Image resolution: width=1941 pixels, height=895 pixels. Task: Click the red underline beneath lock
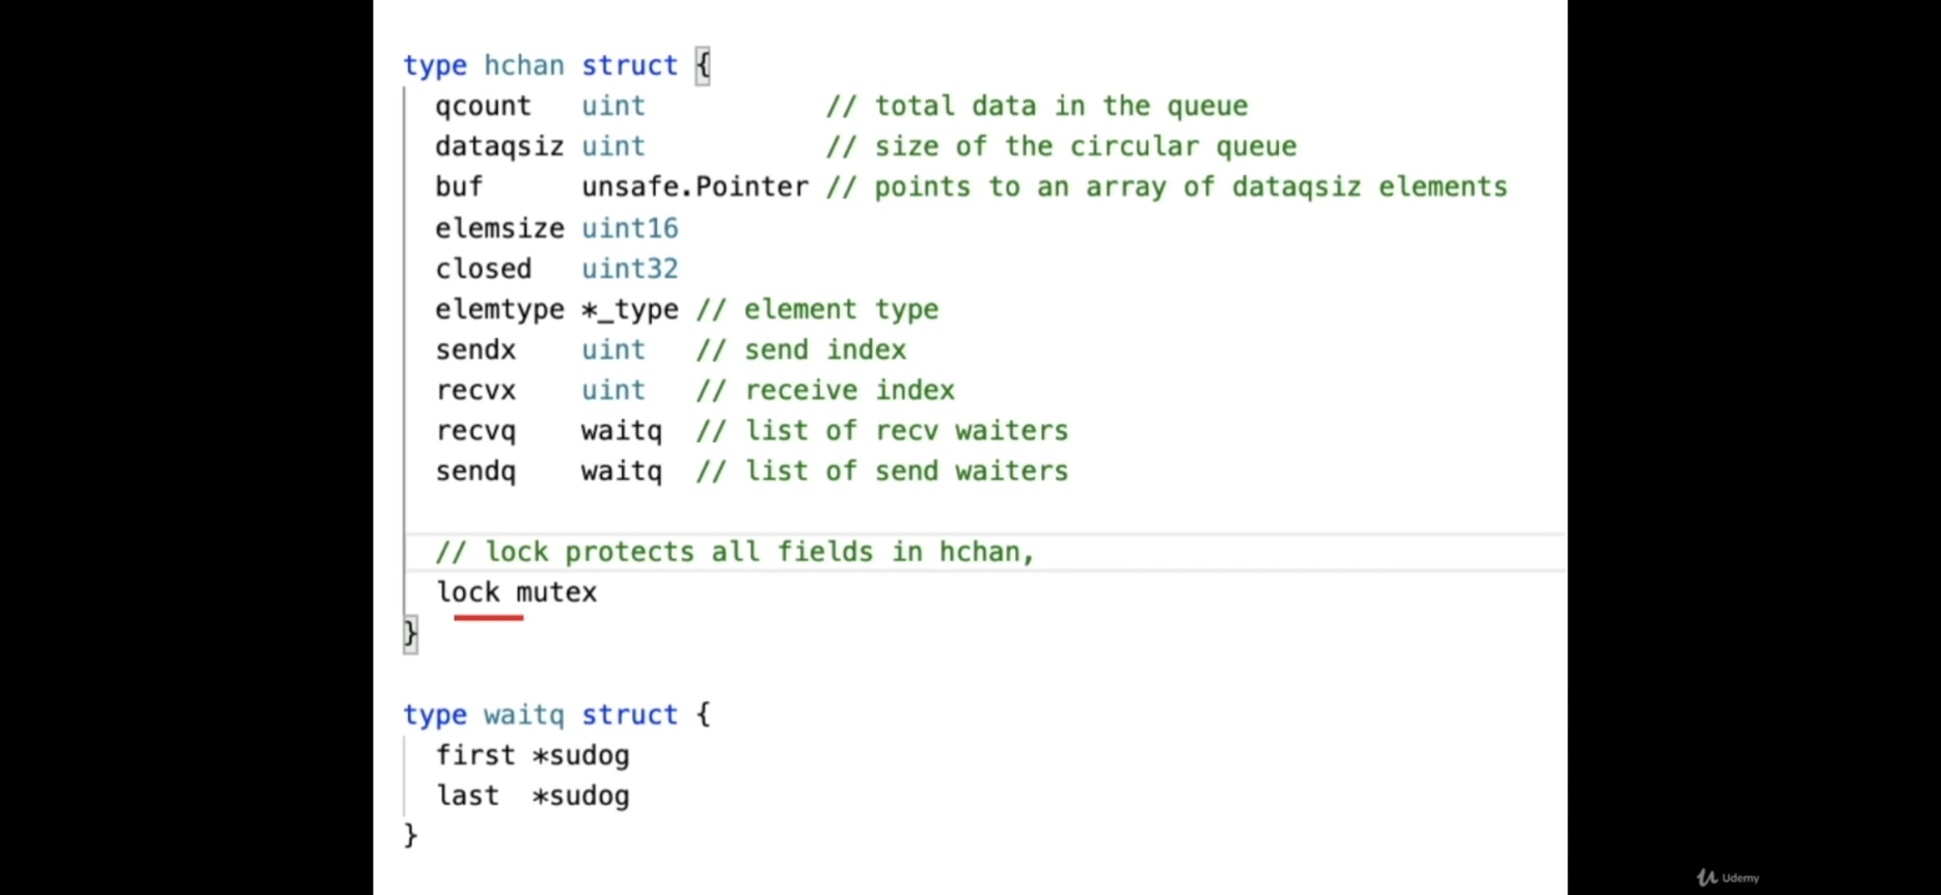(489, 617)
